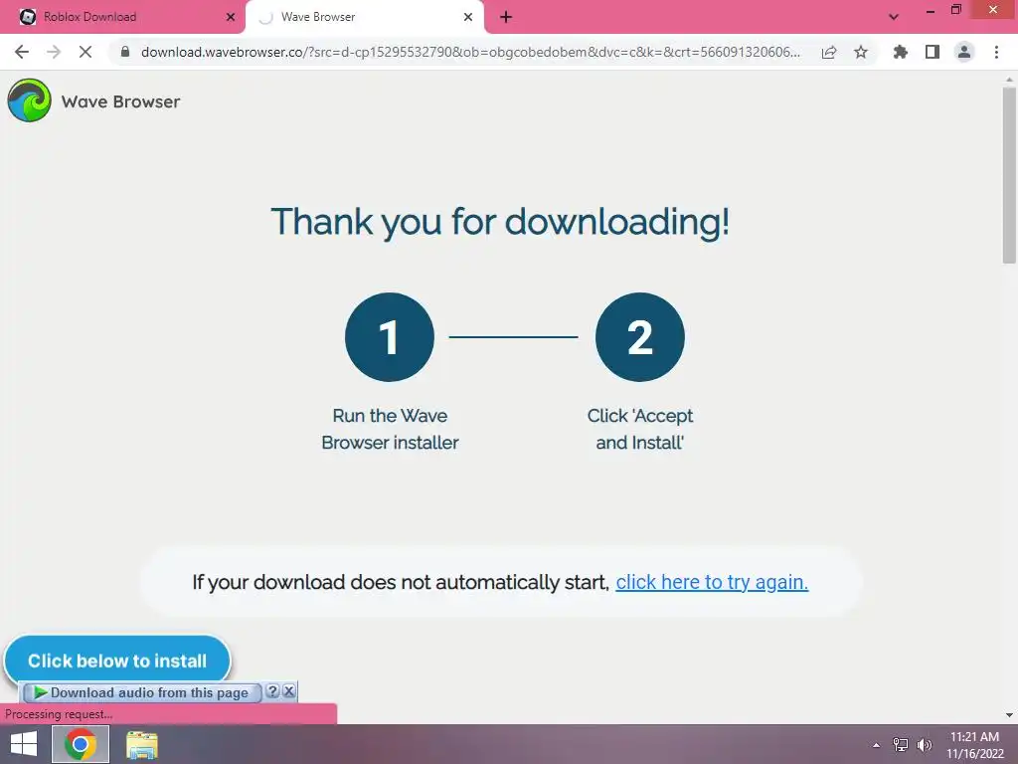Click the scrollbar down arrow

[1009, 715]
